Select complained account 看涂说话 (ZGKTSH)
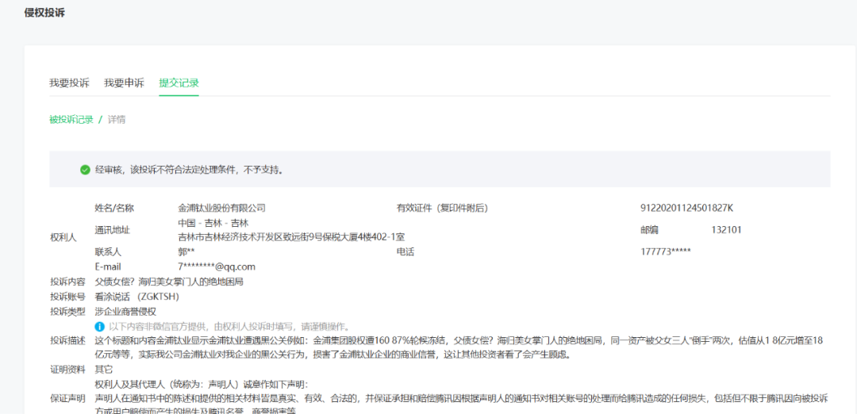This screenshot has width=857, height=414. pos(137,297)
